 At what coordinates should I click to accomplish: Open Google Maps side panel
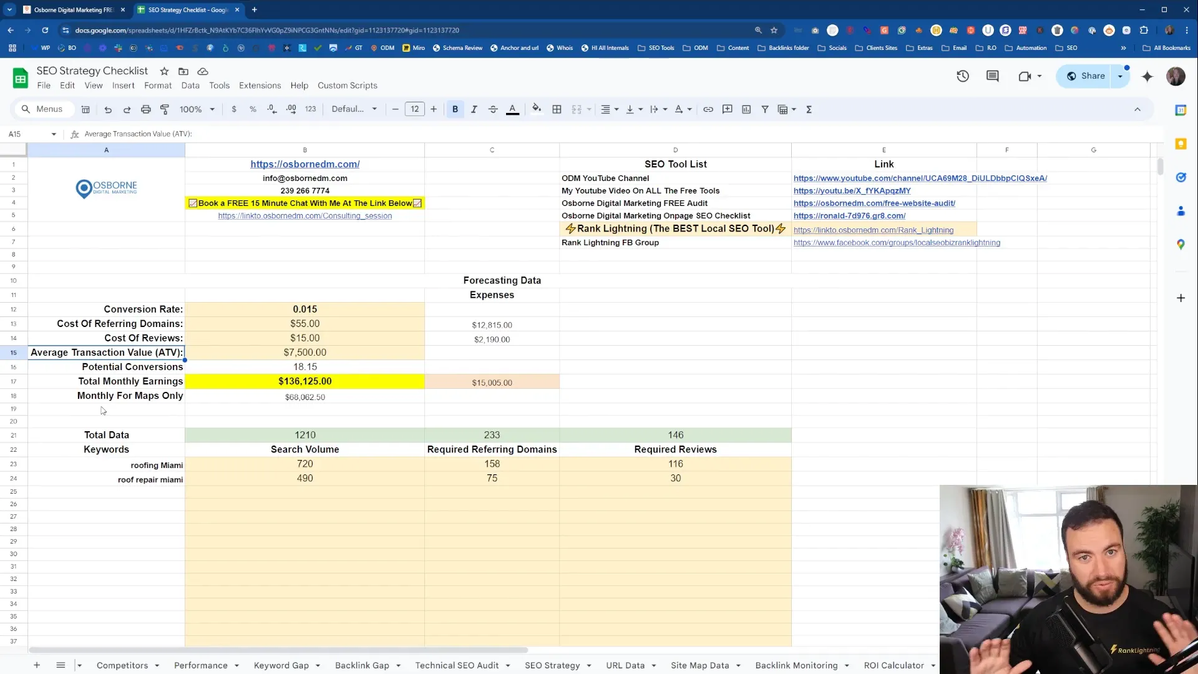1181,245
